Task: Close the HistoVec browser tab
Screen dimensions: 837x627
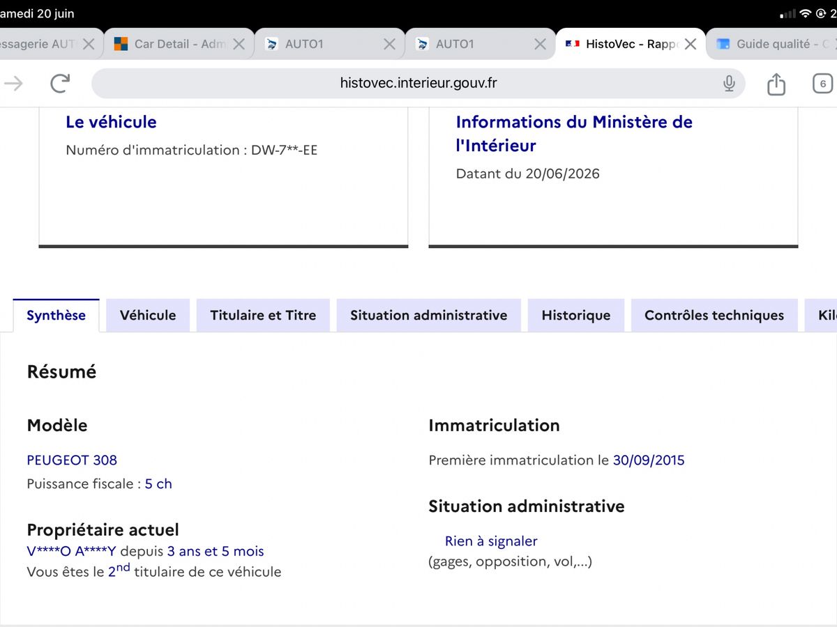Action: [691, 44]
